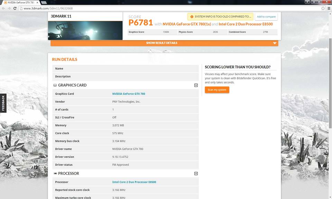Select the NVIDIA GeForce GTX 780 tab
Screen dimensions: 332x199
[x=21, y=2]
